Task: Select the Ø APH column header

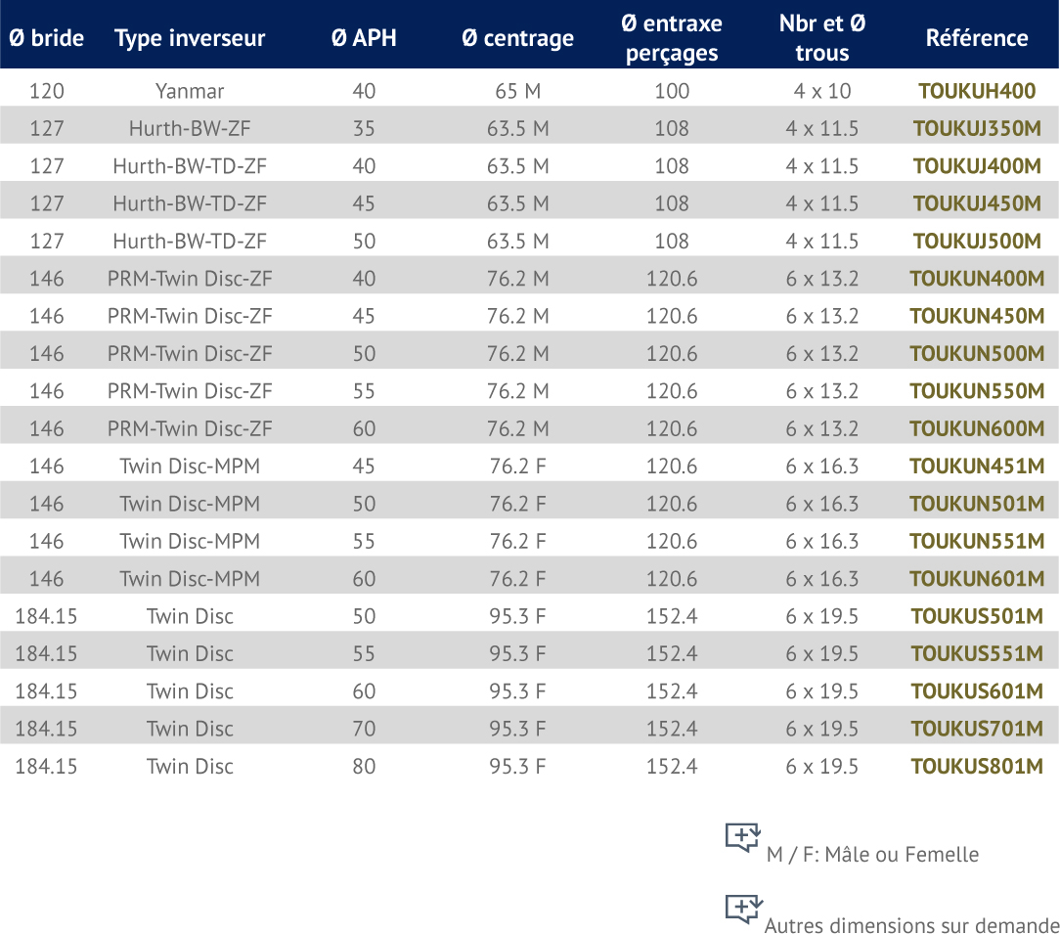Action: point(364,38)
